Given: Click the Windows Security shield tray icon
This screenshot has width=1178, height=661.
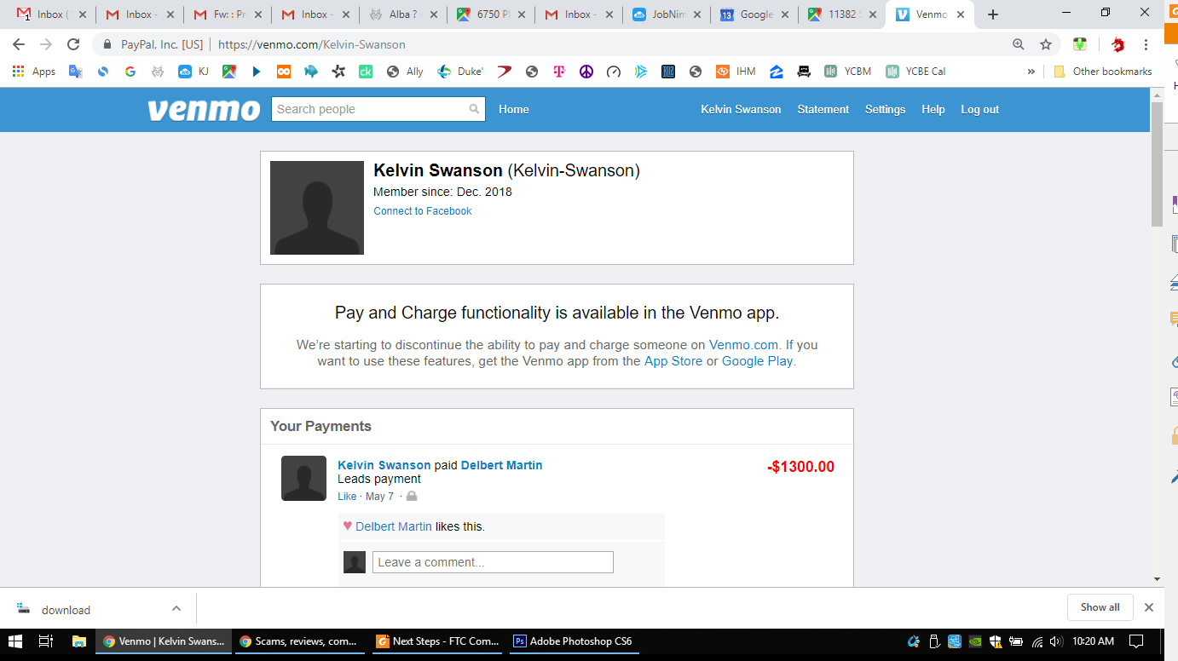Looking at the screenshot, I should click(x=996, y=641).
